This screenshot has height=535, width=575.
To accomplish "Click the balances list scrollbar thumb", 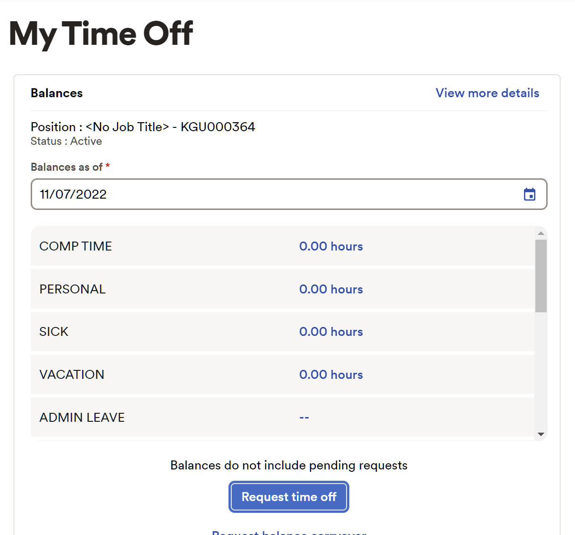I will pos(541,276).
